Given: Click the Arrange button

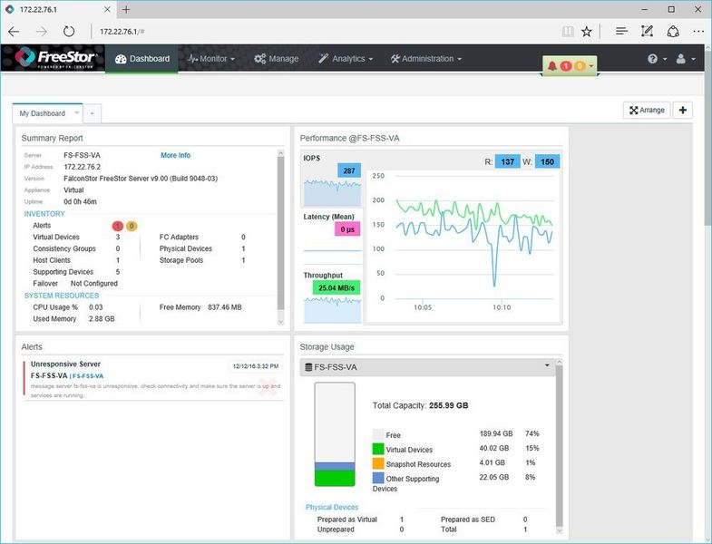Looking at the screenshot, I should coord(647,110).
